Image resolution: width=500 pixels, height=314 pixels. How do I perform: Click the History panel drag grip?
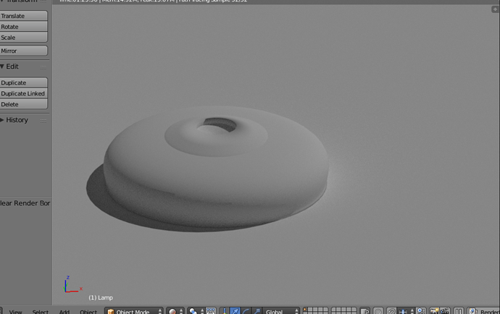pyautogui.click(x=43, y=120)
